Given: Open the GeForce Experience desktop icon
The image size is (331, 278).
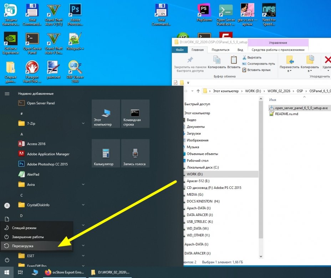Looking at the screenshot, I should (x=11, y=43).
